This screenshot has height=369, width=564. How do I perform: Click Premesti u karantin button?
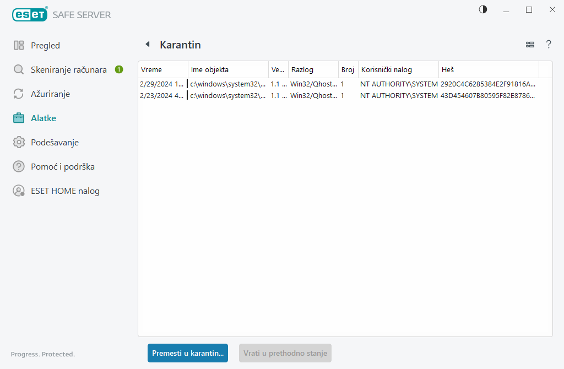click(188, 353)
